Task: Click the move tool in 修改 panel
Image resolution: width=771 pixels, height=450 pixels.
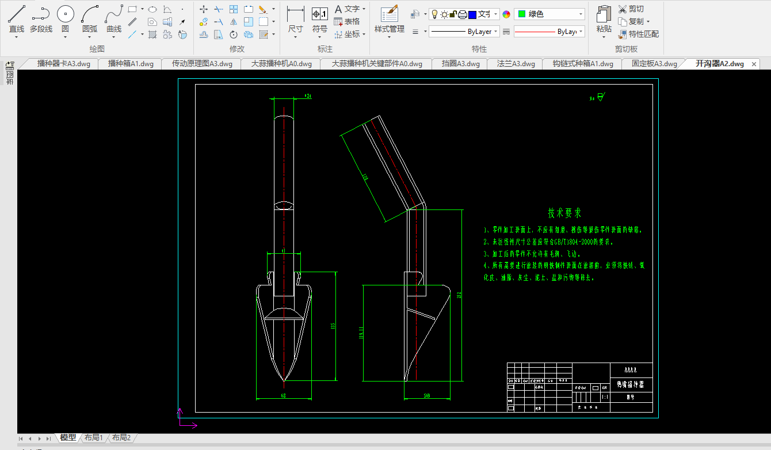Action: 204,9
